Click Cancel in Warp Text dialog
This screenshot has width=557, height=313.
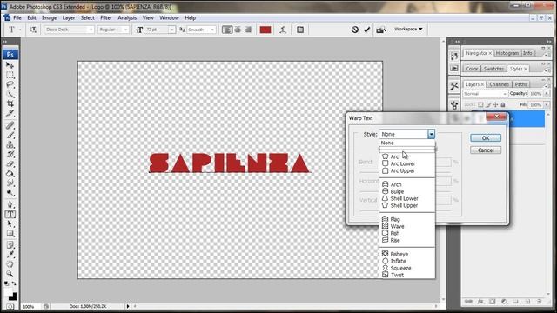pos(486,150)
